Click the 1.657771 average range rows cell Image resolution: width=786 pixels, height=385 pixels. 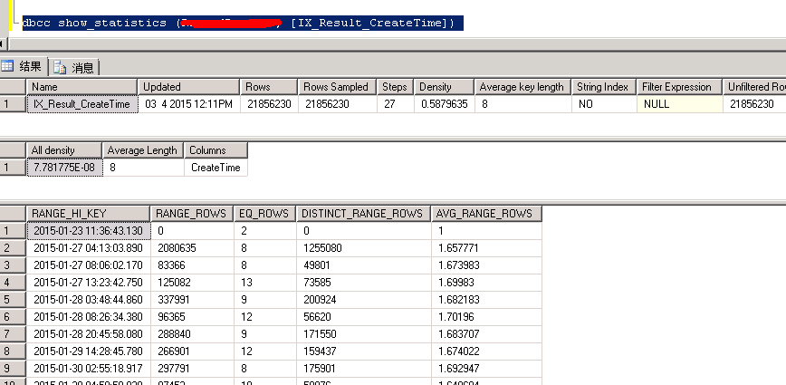click(487, 248)
